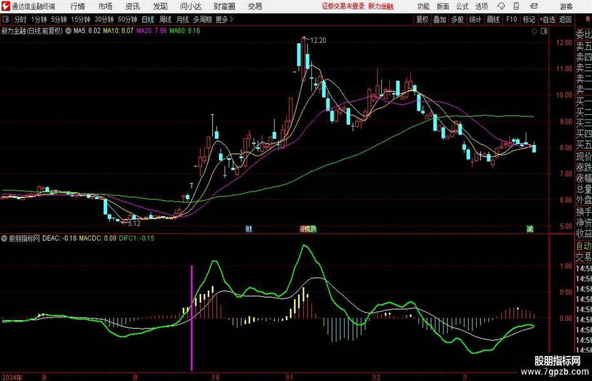Open the 市场 menu

coord(105,6)
